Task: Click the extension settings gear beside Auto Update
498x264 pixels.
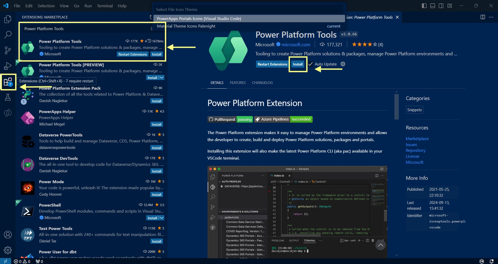Action: tap(343, 64)
